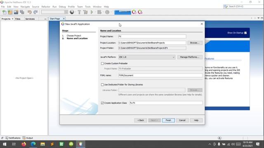This screenshot has width=264, height=148.
Task: Click the Clean and Build icon
Action: (x=85, y=12)
